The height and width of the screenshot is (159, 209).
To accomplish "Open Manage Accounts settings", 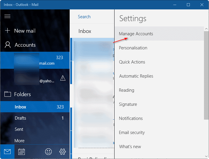I will pos(159,34).
